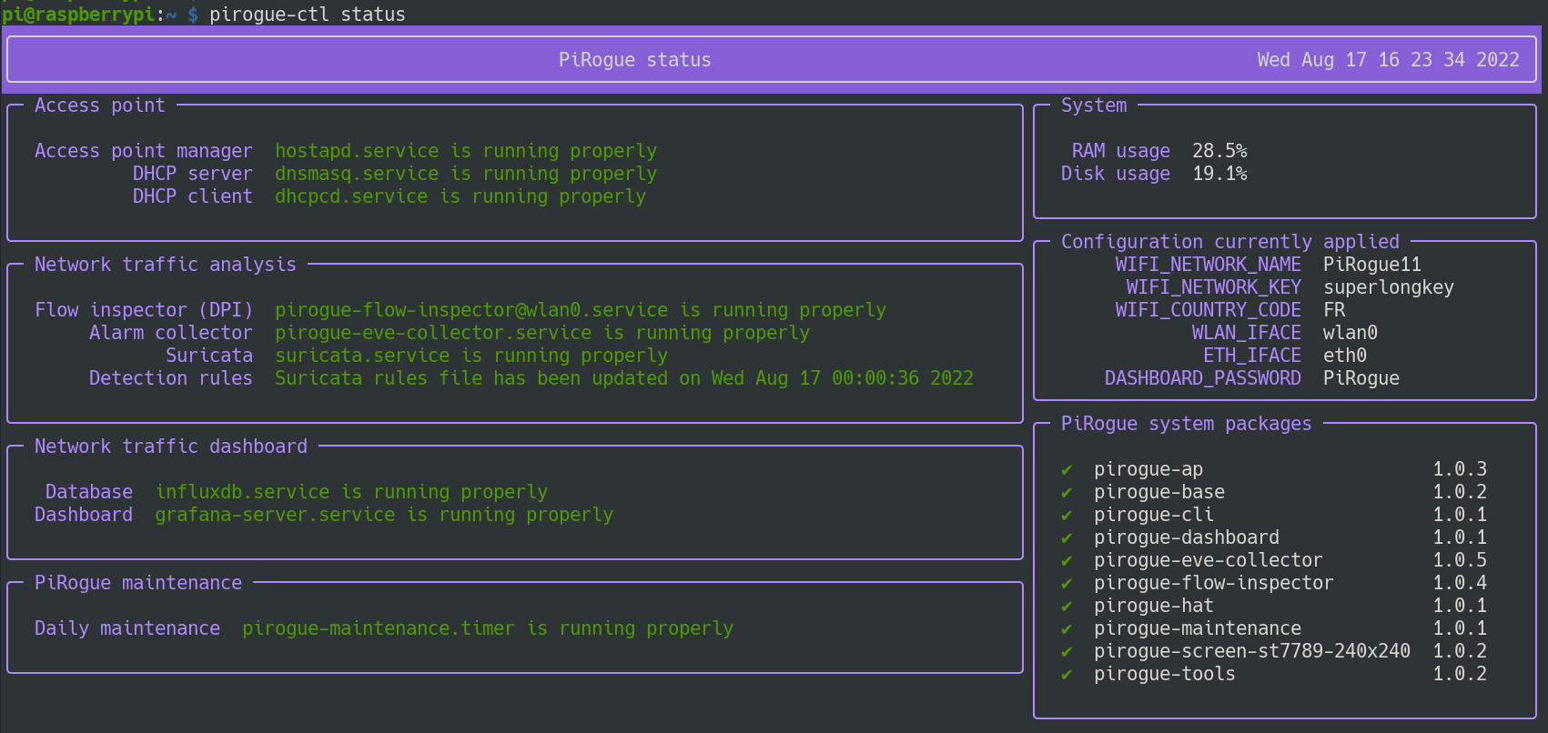Click 'grafana-server.service is running properly' status

point(384,515)
